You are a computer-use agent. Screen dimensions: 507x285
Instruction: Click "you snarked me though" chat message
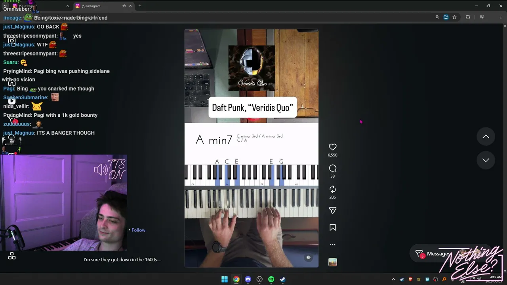click(66, 89)
